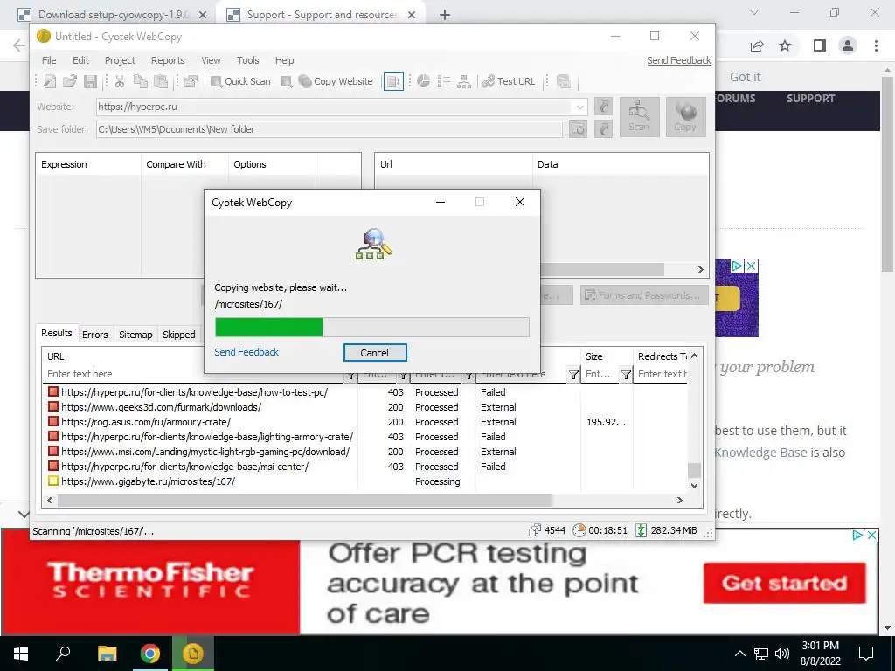Click the Test URL toolbar button
The width and height of the screenshot is (895, 671).
(x=509, y=81)
